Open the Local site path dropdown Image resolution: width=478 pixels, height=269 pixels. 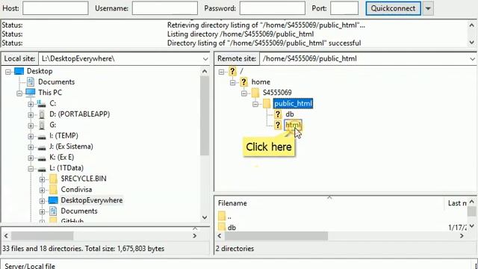(205, 59)
